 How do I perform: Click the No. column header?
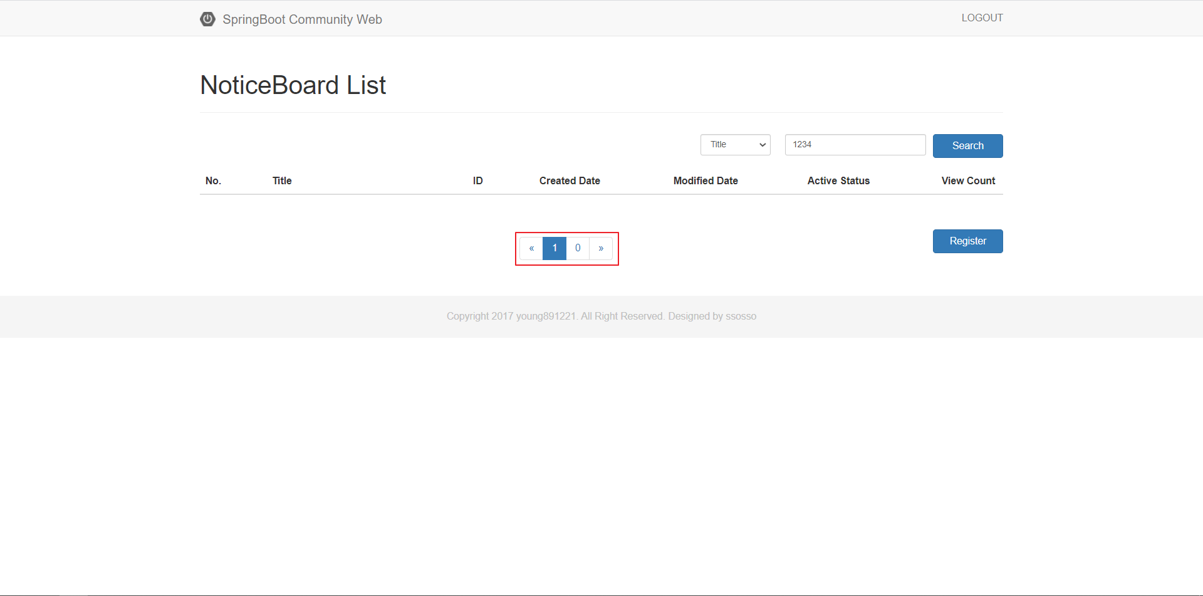coord(213,180)
